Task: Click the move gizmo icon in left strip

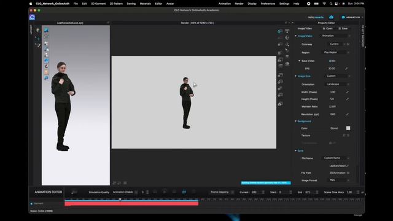Action: (x=38, y=38)
